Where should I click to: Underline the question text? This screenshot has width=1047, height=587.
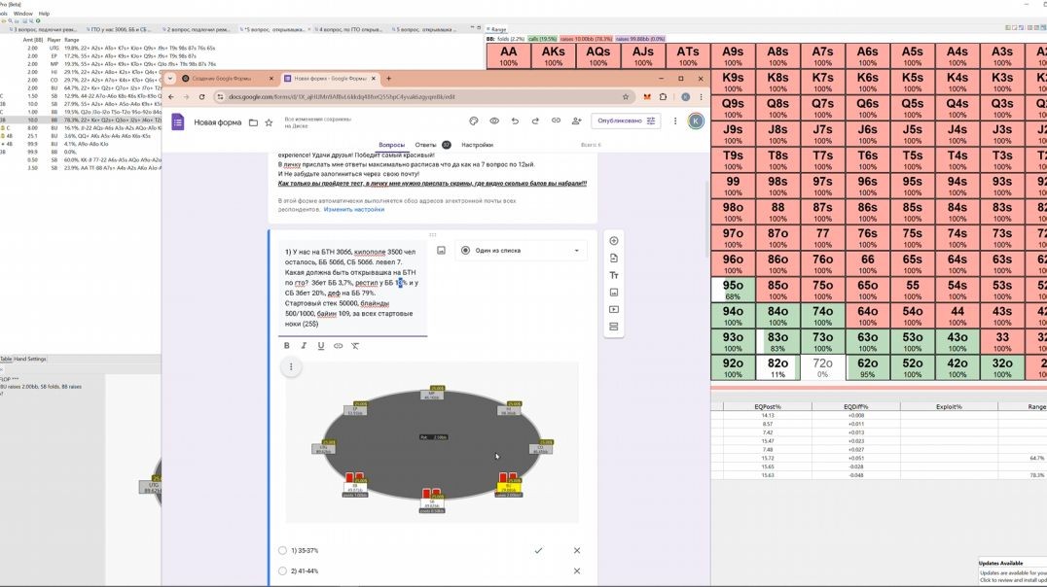tap(321, 346)
